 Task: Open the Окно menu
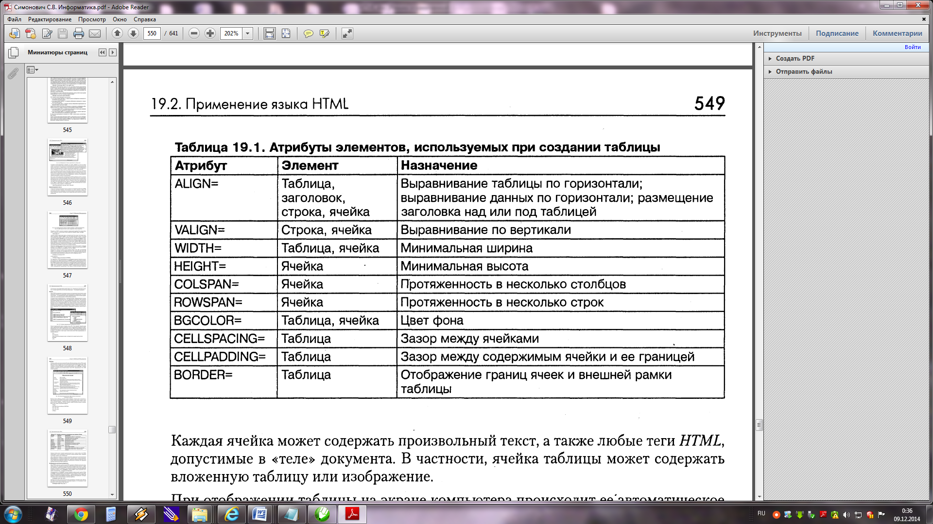120,19
